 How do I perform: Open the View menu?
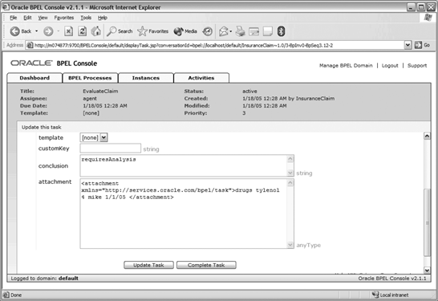(x=43, y=18)
